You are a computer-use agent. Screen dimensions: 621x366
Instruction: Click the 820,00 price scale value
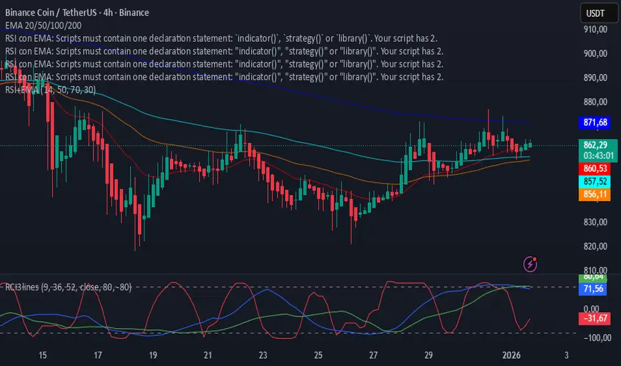[595, 246]
